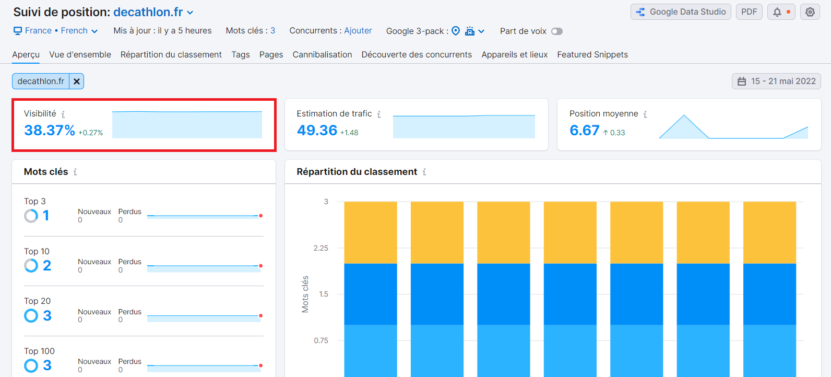Click the Top 20 trend line red endpoint
Viewport: 831px width, 377px height.
(x=261, y=316)
